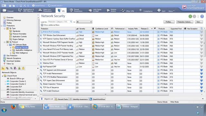Click the Profiles... button
This screenshot has width=206, height=116.
coord(169,22)
